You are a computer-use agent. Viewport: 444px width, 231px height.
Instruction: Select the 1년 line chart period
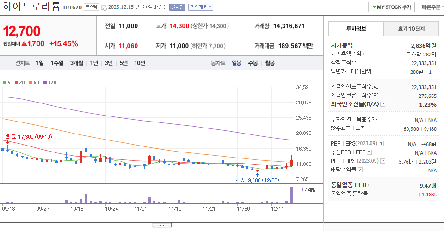click(94, 63)
